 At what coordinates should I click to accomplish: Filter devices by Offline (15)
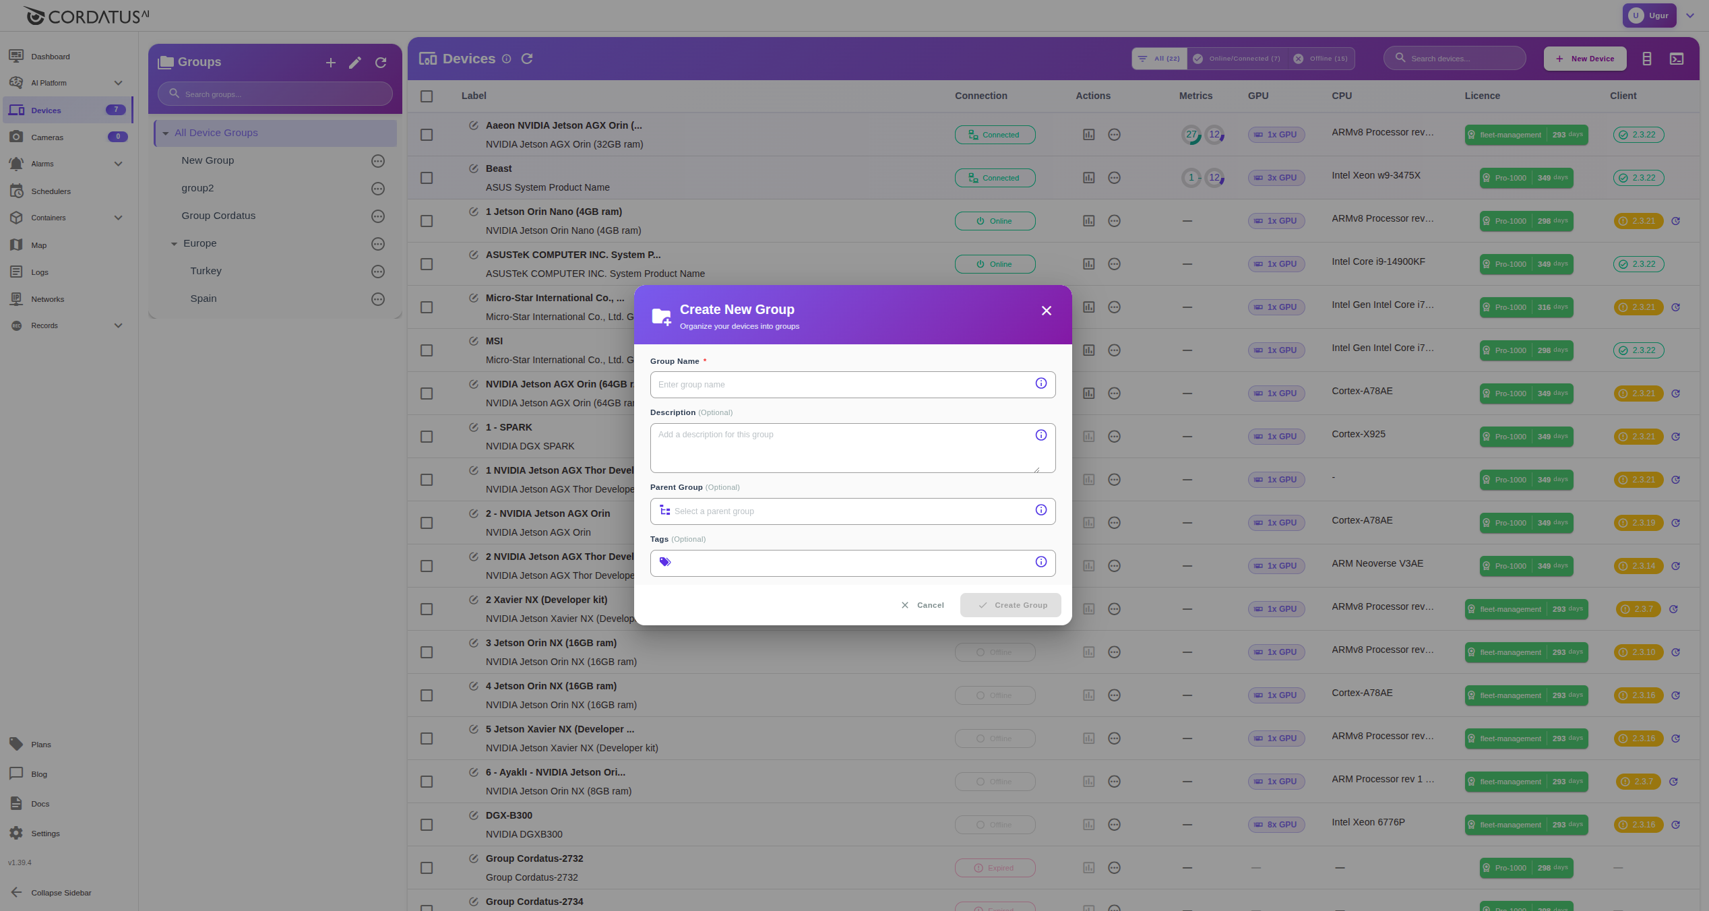coord(1321,59)
